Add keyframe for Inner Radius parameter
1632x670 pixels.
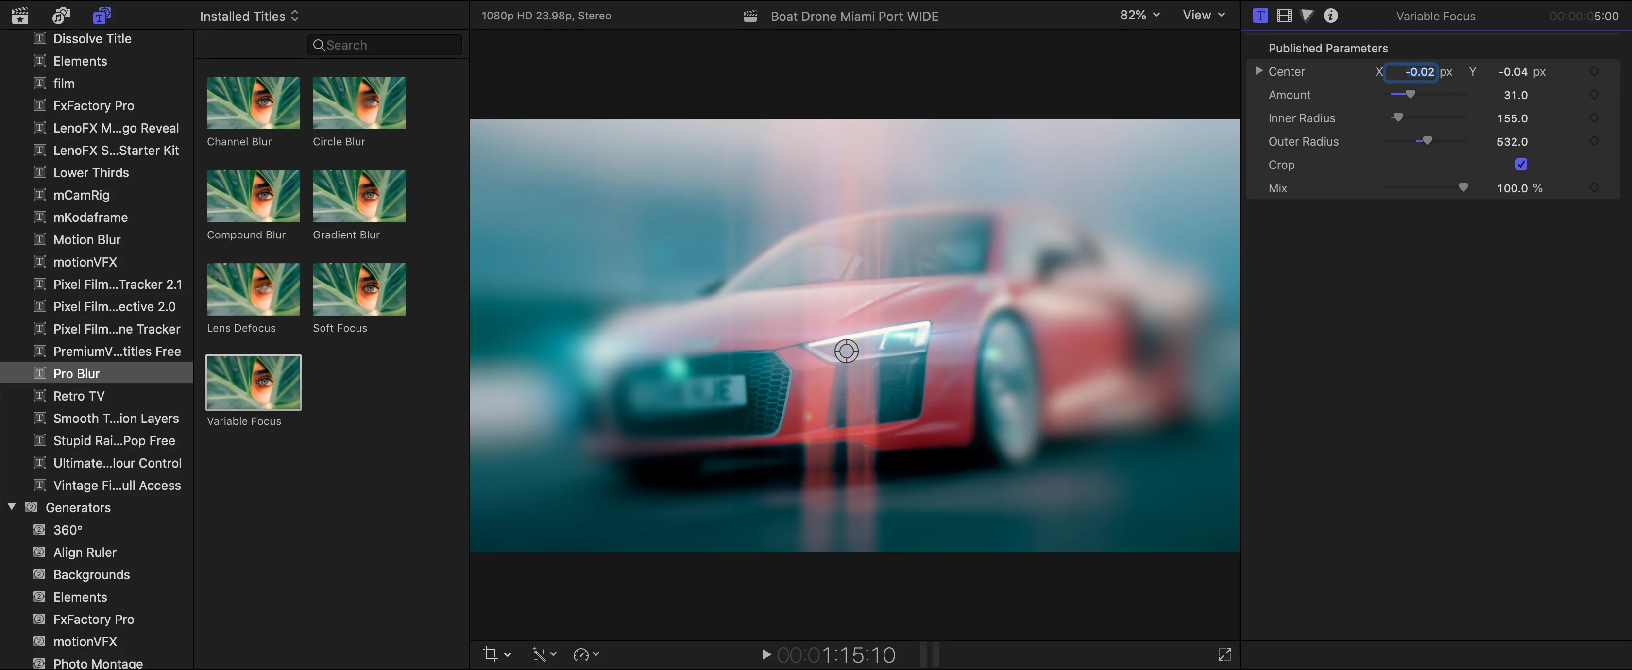(x=1594, y=118)
